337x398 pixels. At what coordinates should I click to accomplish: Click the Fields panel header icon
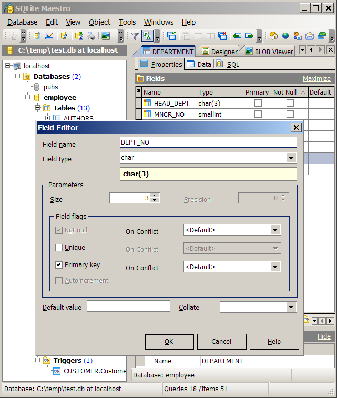click(140, 79)
